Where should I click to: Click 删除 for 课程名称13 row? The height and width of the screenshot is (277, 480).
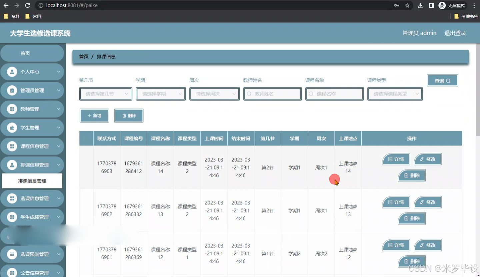pyautogui.click(x=412, y=218)
